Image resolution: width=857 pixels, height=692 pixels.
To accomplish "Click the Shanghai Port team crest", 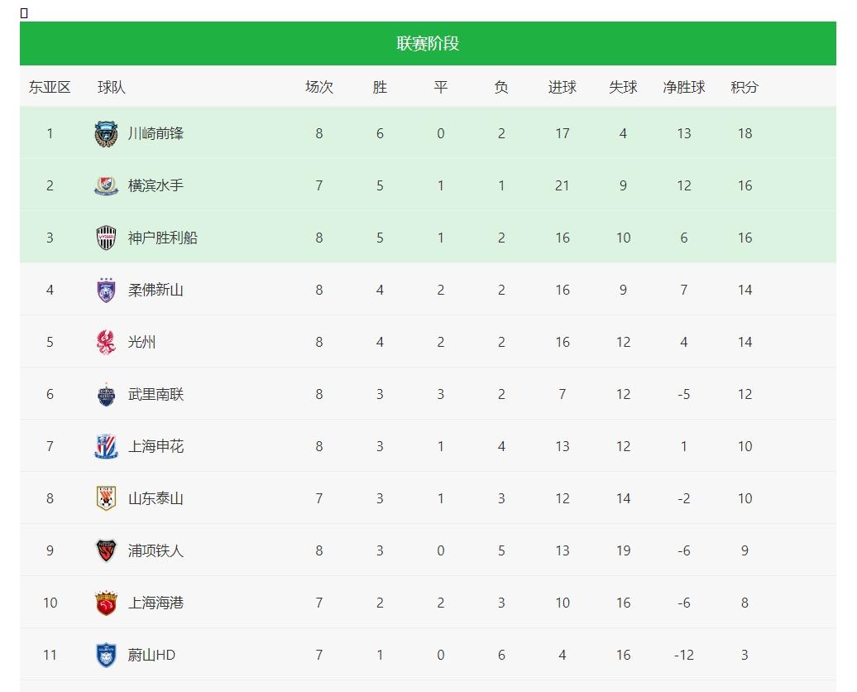I will coord(106,603).
